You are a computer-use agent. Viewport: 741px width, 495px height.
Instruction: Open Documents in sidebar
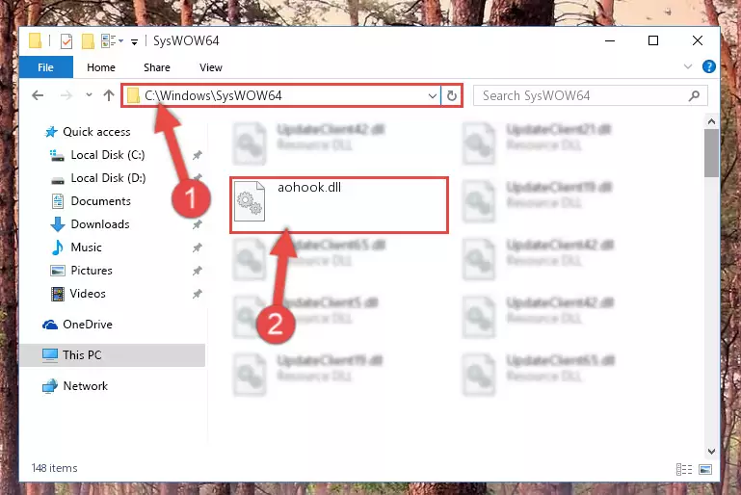click(100, 201)
